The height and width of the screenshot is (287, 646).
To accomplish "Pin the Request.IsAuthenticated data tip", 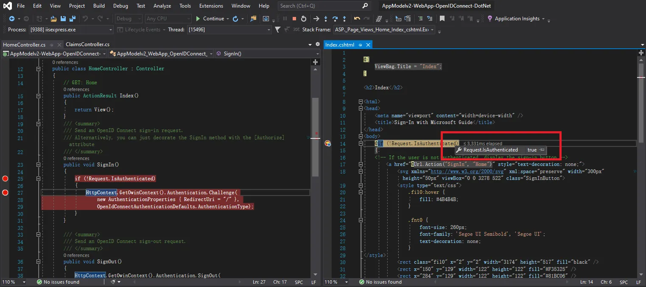I will click(x=542, y=150).
